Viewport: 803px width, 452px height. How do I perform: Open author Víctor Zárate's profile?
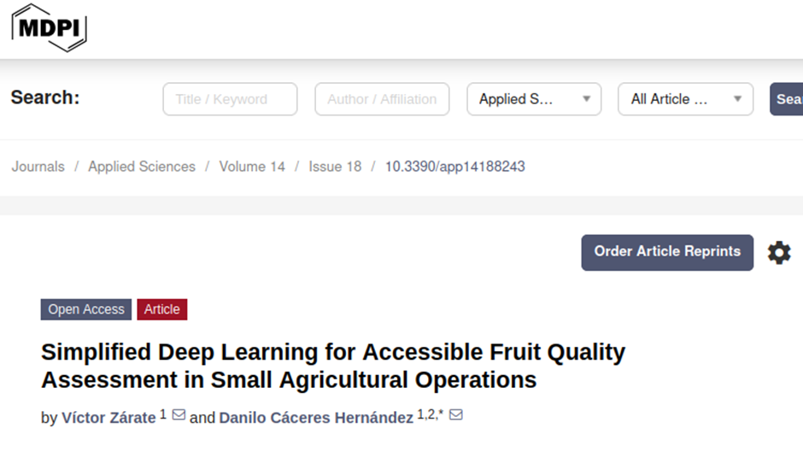tap(108, 418)
